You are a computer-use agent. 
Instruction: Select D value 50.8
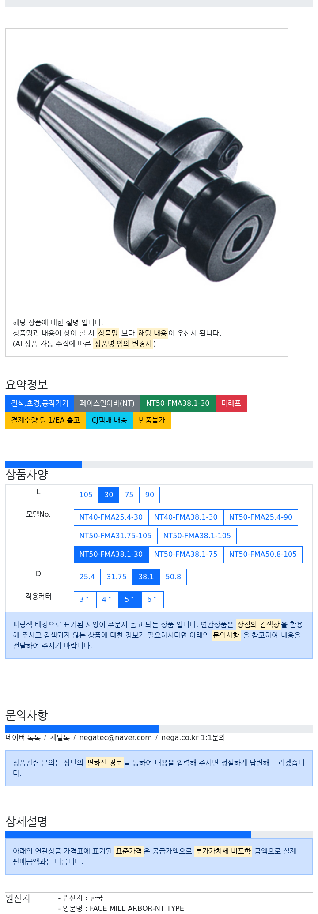click(173, 577)
